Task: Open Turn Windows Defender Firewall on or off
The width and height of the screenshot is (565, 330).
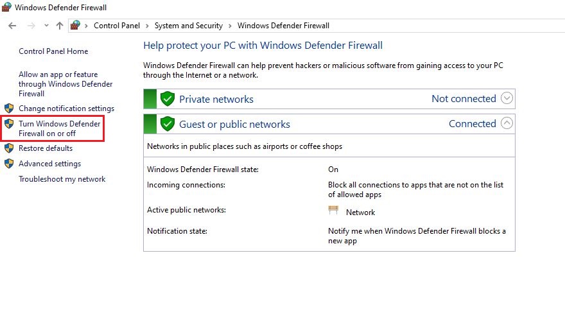Action: click(60, 128)
